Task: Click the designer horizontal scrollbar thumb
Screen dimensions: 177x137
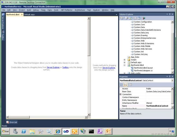Action: [19, 117]
